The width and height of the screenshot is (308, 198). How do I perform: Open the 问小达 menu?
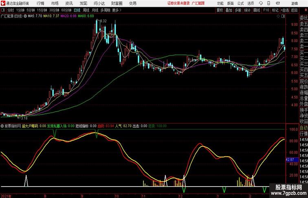pos(99,3)
